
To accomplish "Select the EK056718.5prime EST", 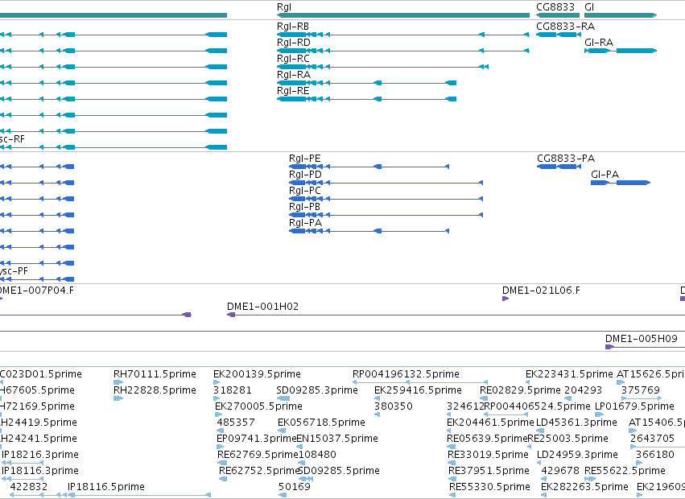I will [x=282, y=431].
